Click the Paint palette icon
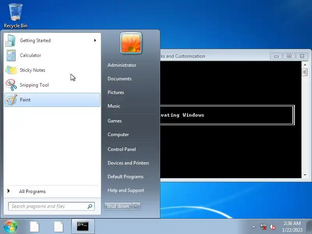 (x=11, y=100)
